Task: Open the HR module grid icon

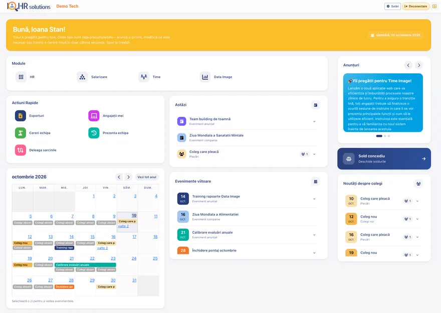Action: (x=21, y=77)
